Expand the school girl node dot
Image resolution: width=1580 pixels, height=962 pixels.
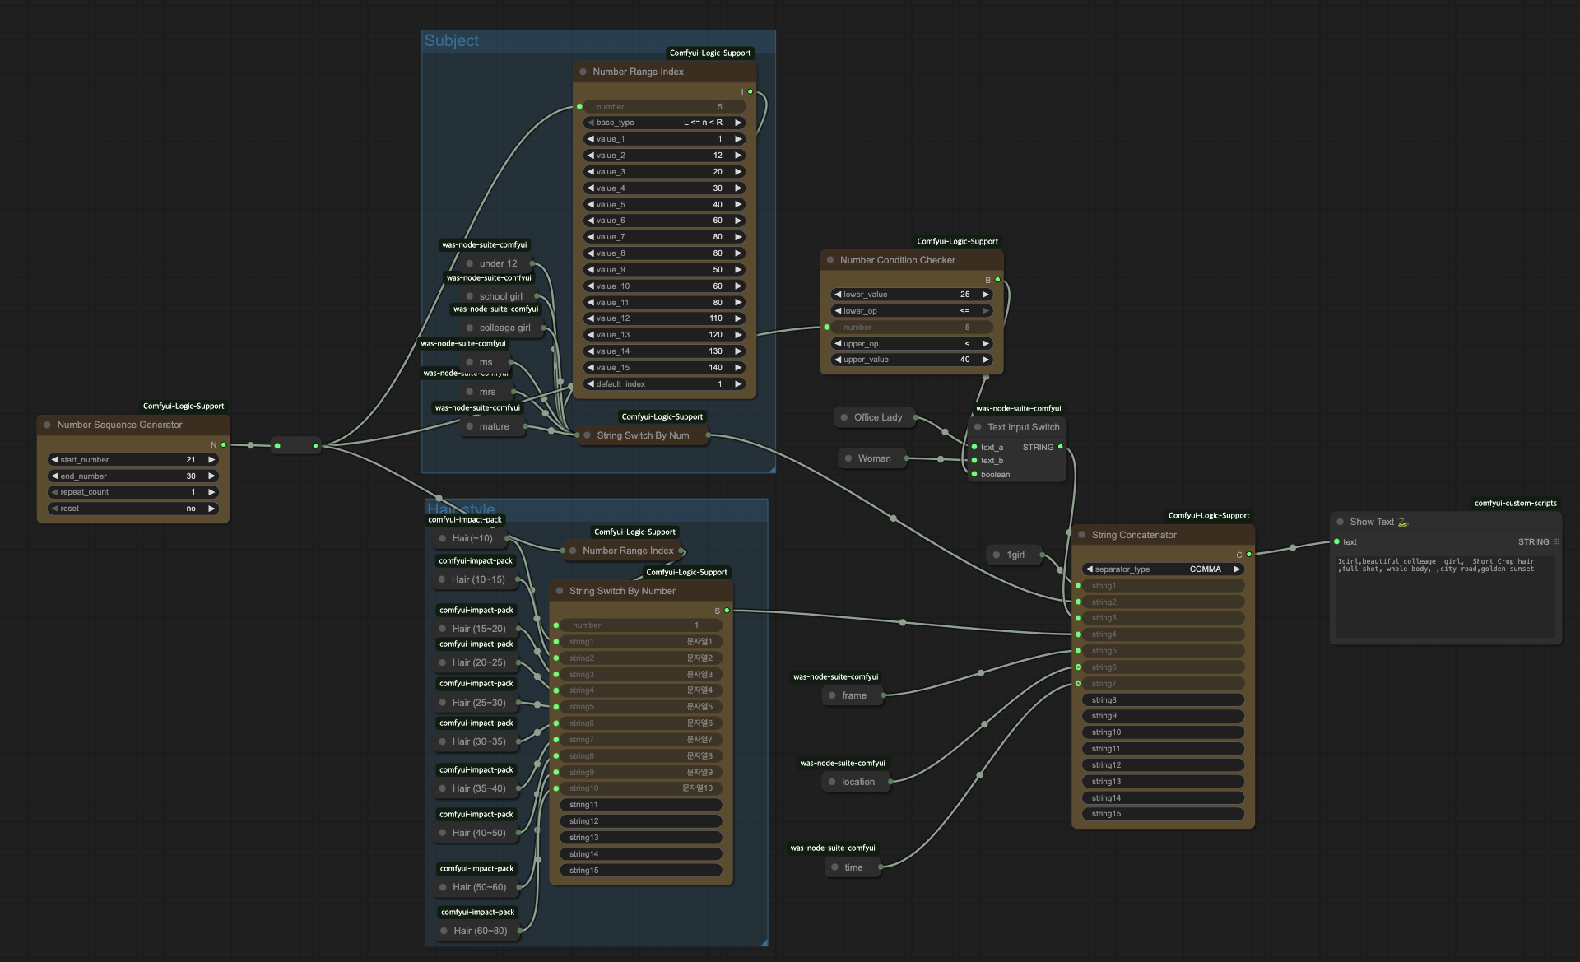[470, 296]
